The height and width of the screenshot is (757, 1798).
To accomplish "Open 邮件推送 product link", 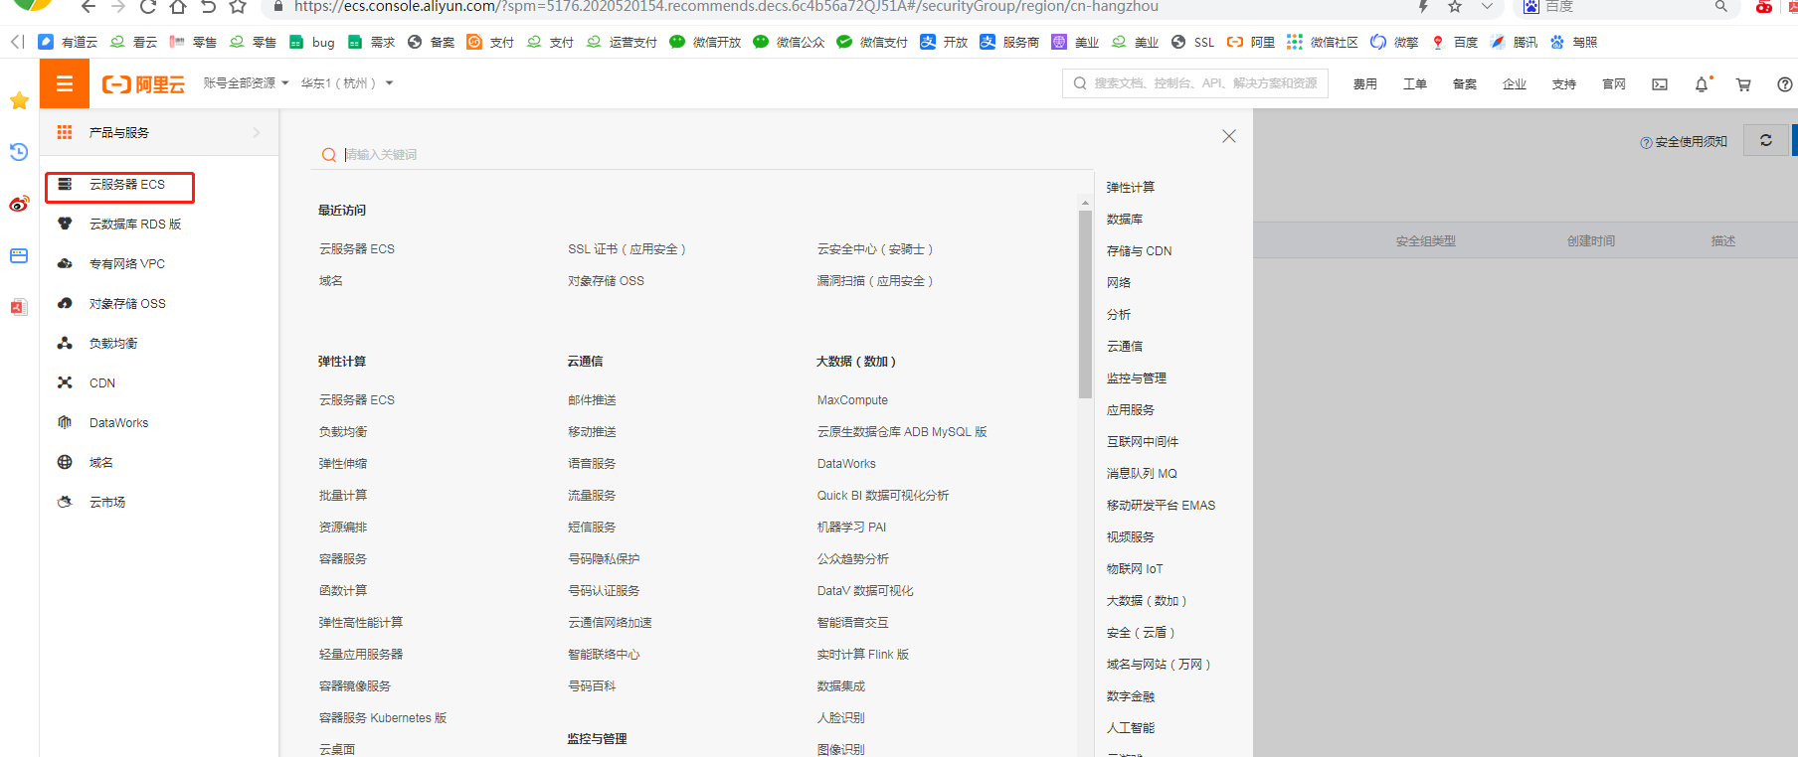I will click(592, 399).
